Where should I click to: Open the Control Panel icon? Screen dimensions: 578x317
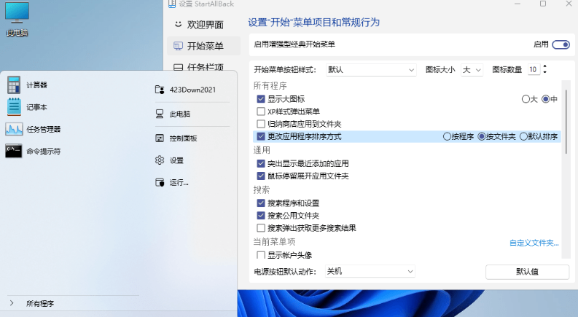[160, 138]
